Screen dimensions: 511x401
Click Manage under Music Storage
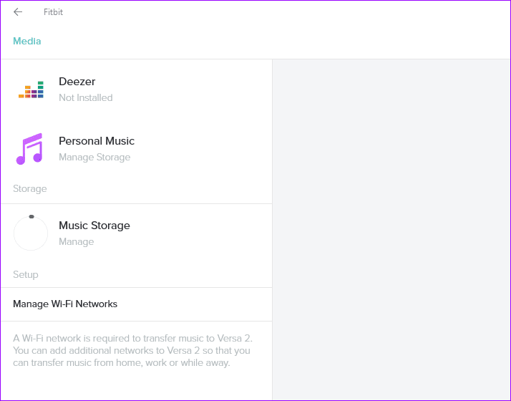pos(77,241)
